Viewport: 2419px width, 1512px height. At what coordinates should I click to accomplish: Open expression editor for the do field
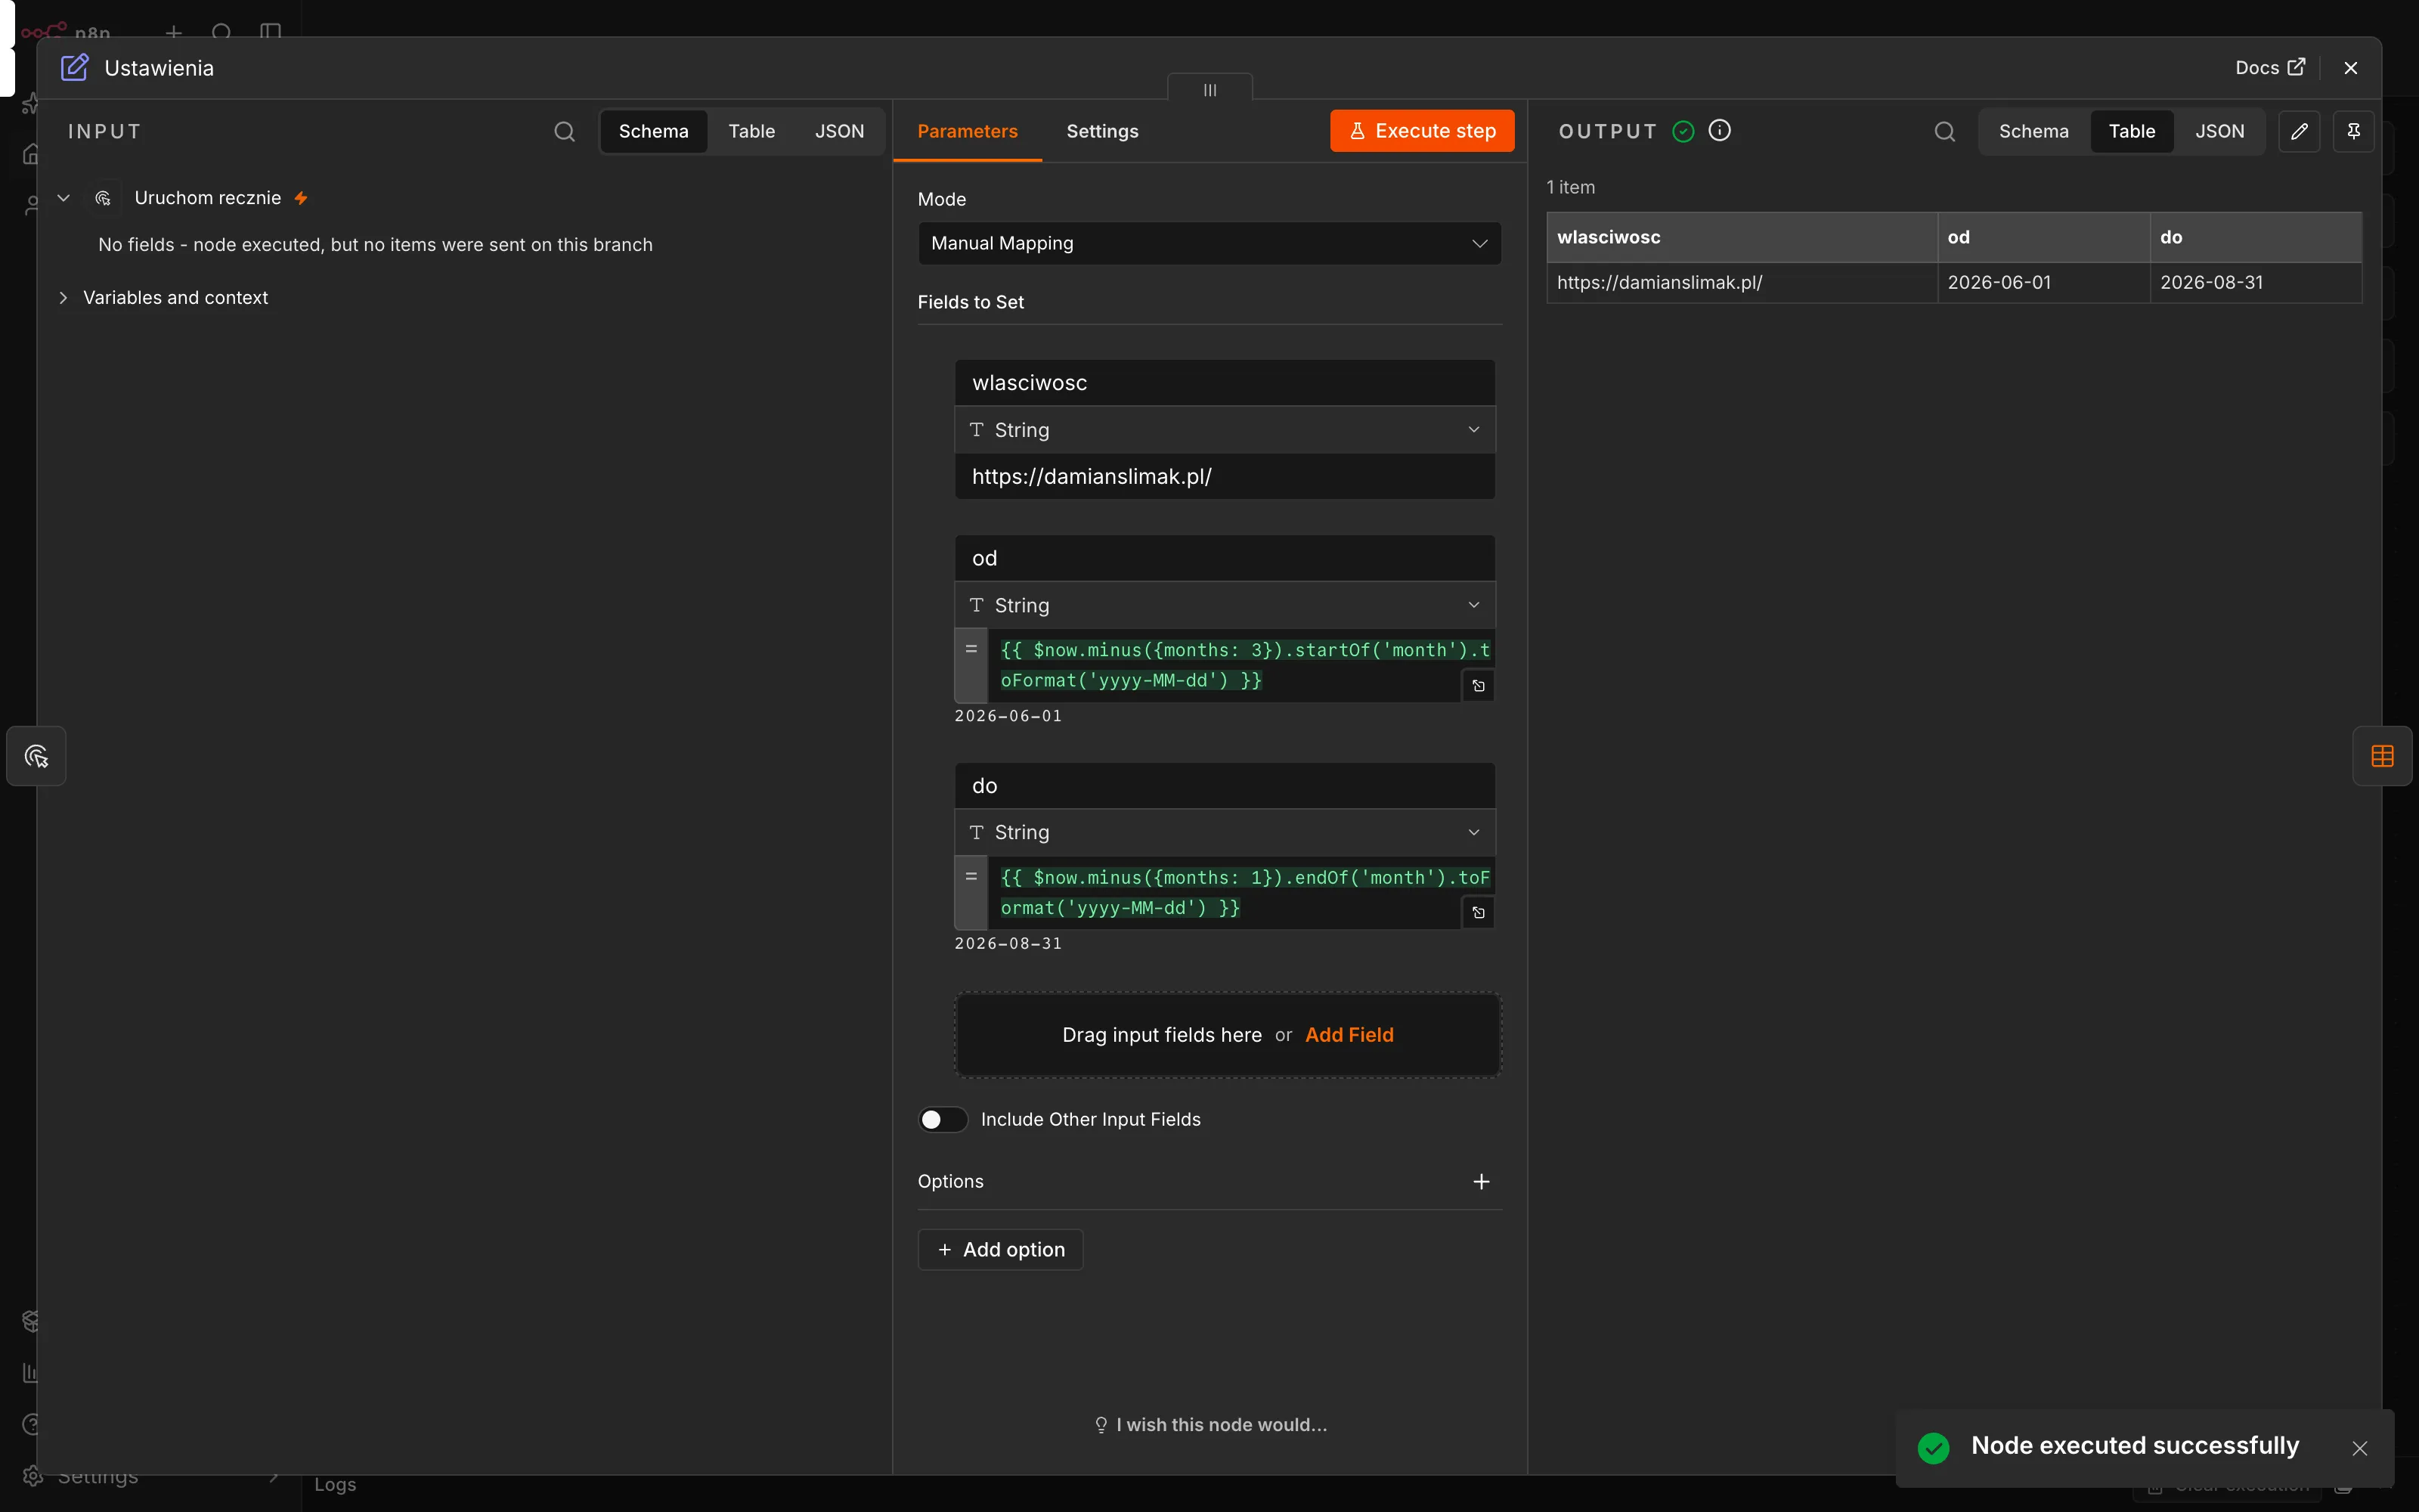click(x=1479, y=913)
